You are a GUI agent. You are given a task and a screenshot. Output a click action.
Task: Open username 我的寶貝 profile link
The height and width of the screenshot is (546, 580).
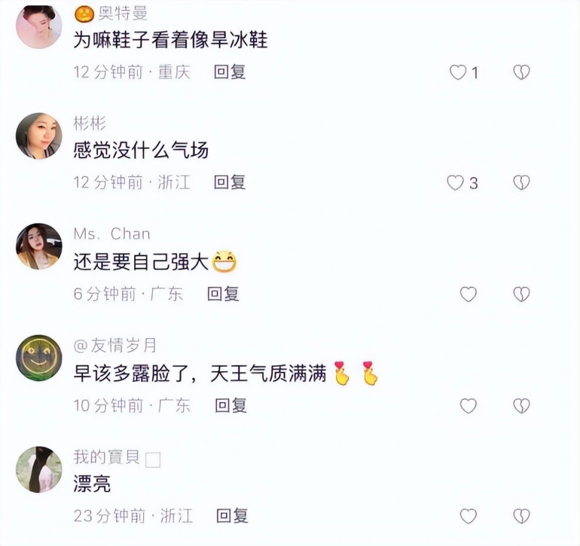[107, 457]
